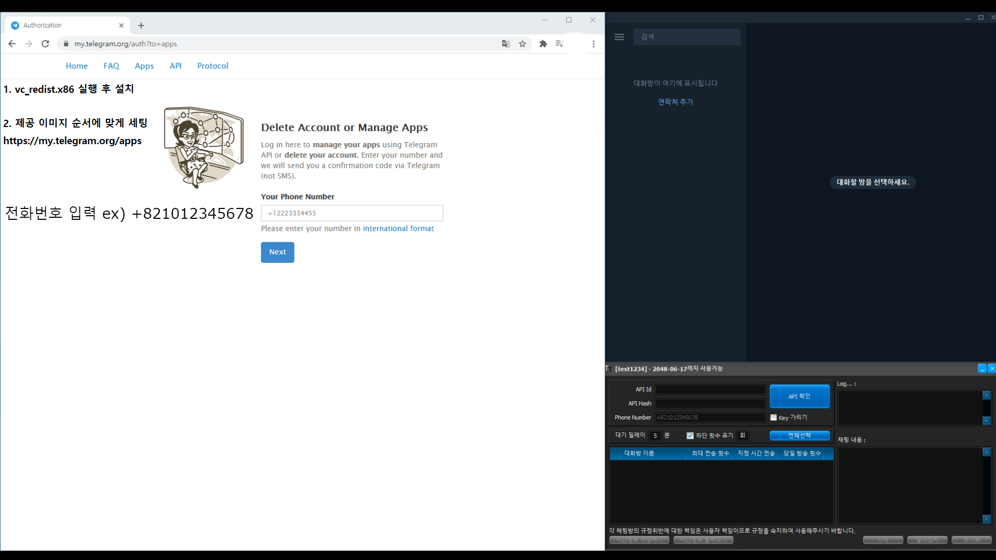Click the 대기 딜레이 minutes field
The image size is (996, 560).
pyautogui.click(x=655, y=436)
